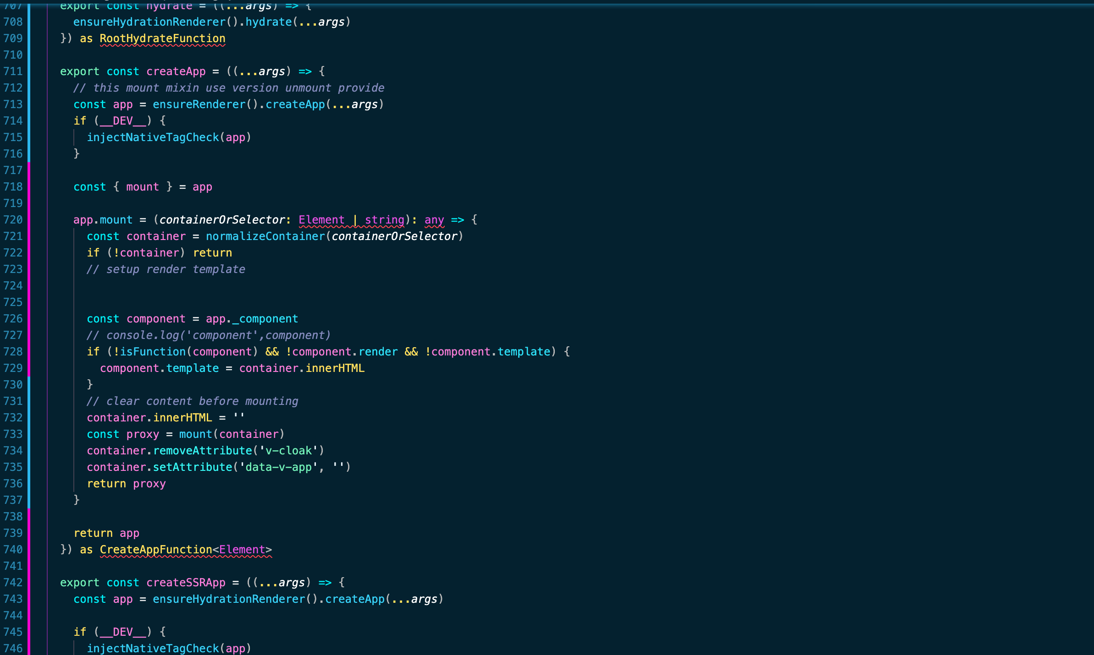This screenshot has width=1094, height=655.
Task: Click CreateAppFunction type on line 740
Action: click(156, 550)
